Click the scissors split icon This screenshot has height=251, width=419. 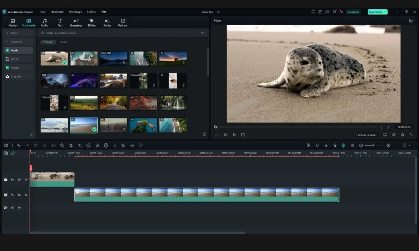(x=45, y=145)
